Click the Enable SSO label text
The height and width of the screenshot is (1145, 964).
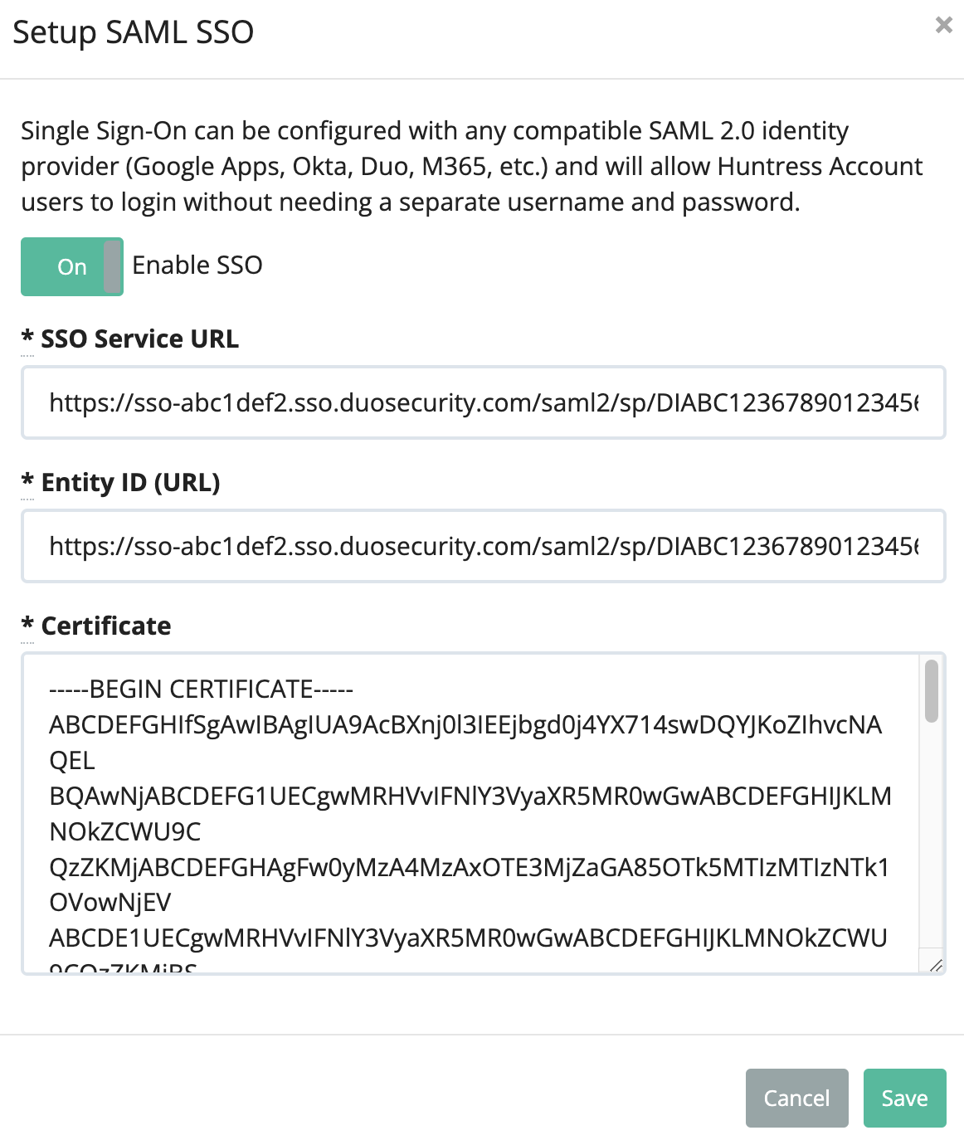(197, 266)
